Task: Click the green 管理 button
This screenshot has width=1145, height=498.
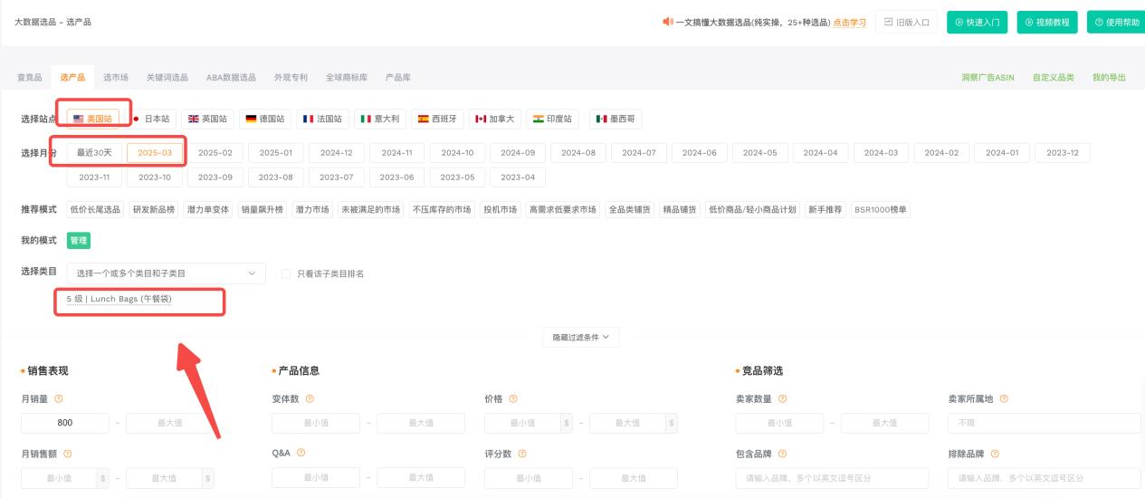Action: (x=79, y=241)
